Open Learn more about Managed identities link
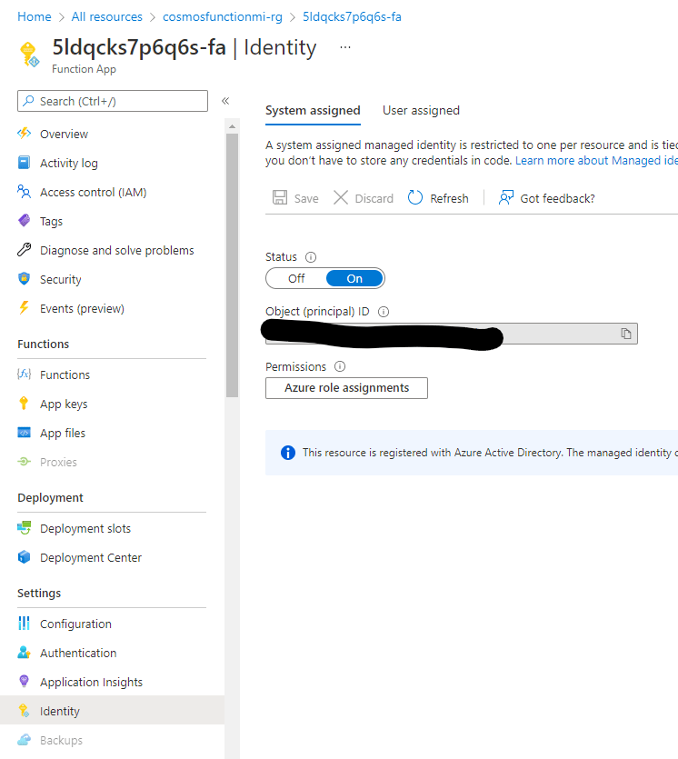The image size is (678, 759). click(596, 160)
